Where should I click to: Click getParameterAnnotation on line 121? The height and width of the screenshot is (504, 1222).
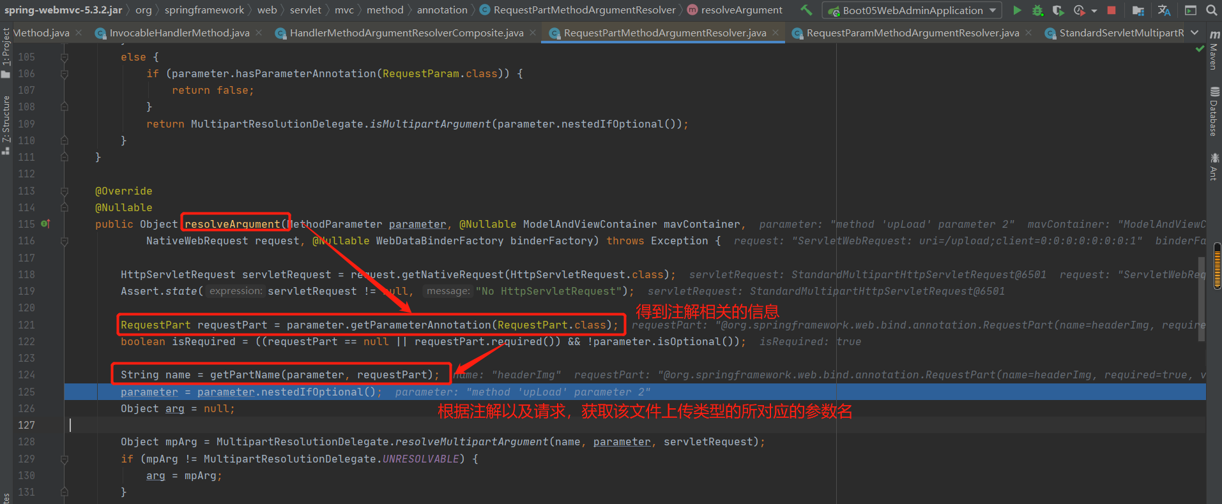(x=420, y=325)
